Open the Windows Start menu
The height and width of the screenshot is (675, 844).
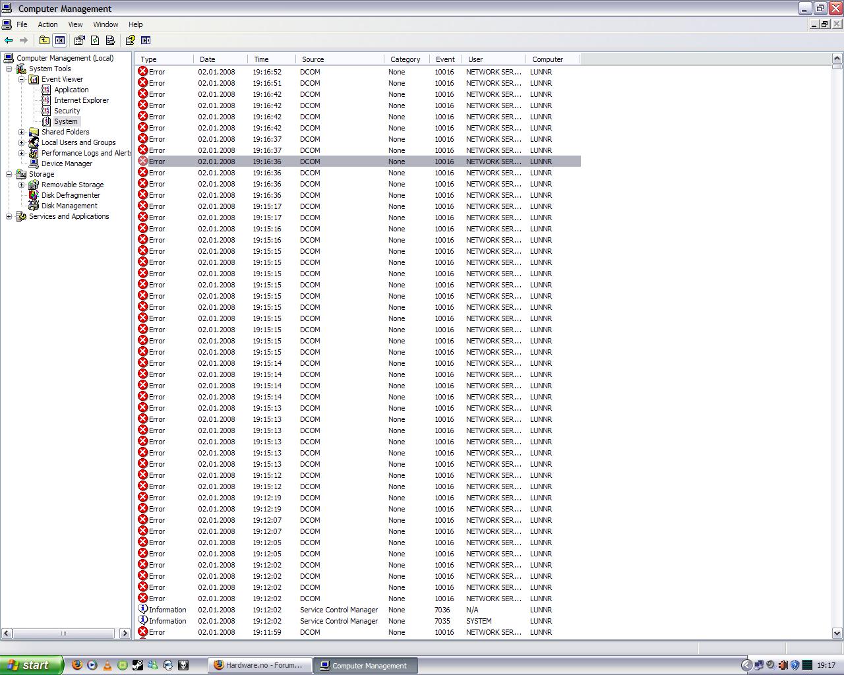tap(31, 665)
